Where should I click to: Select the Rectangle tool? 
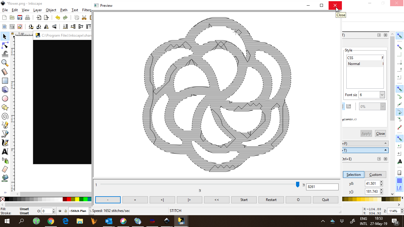click(5, 81)
